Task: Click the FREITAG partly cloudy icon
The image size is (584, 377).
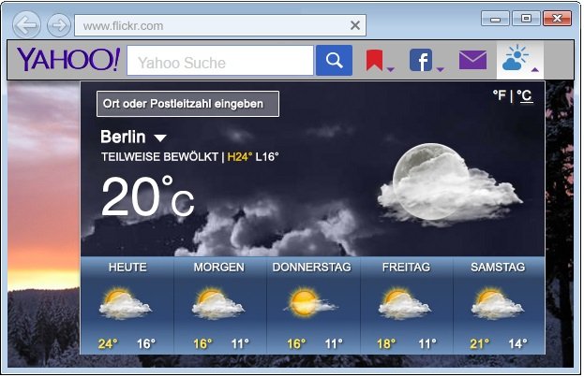Action: click(405, 303)
